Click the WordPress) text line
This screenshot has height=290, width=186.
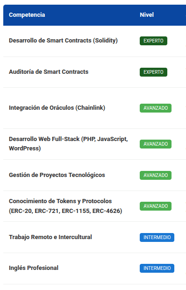coord(25,149)
